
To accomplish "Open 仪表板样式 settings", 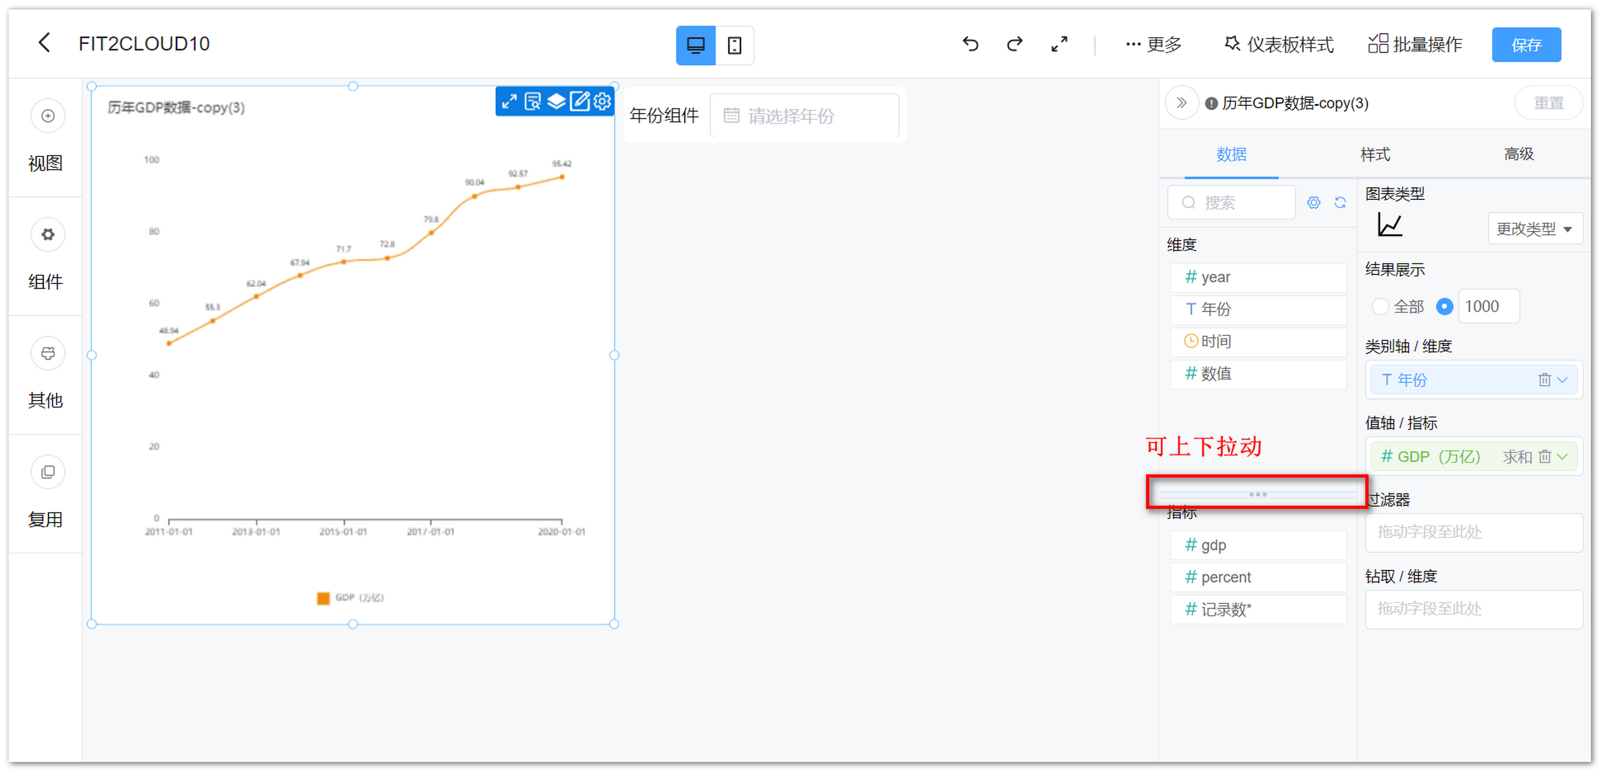I will [x=1278, y=45].
